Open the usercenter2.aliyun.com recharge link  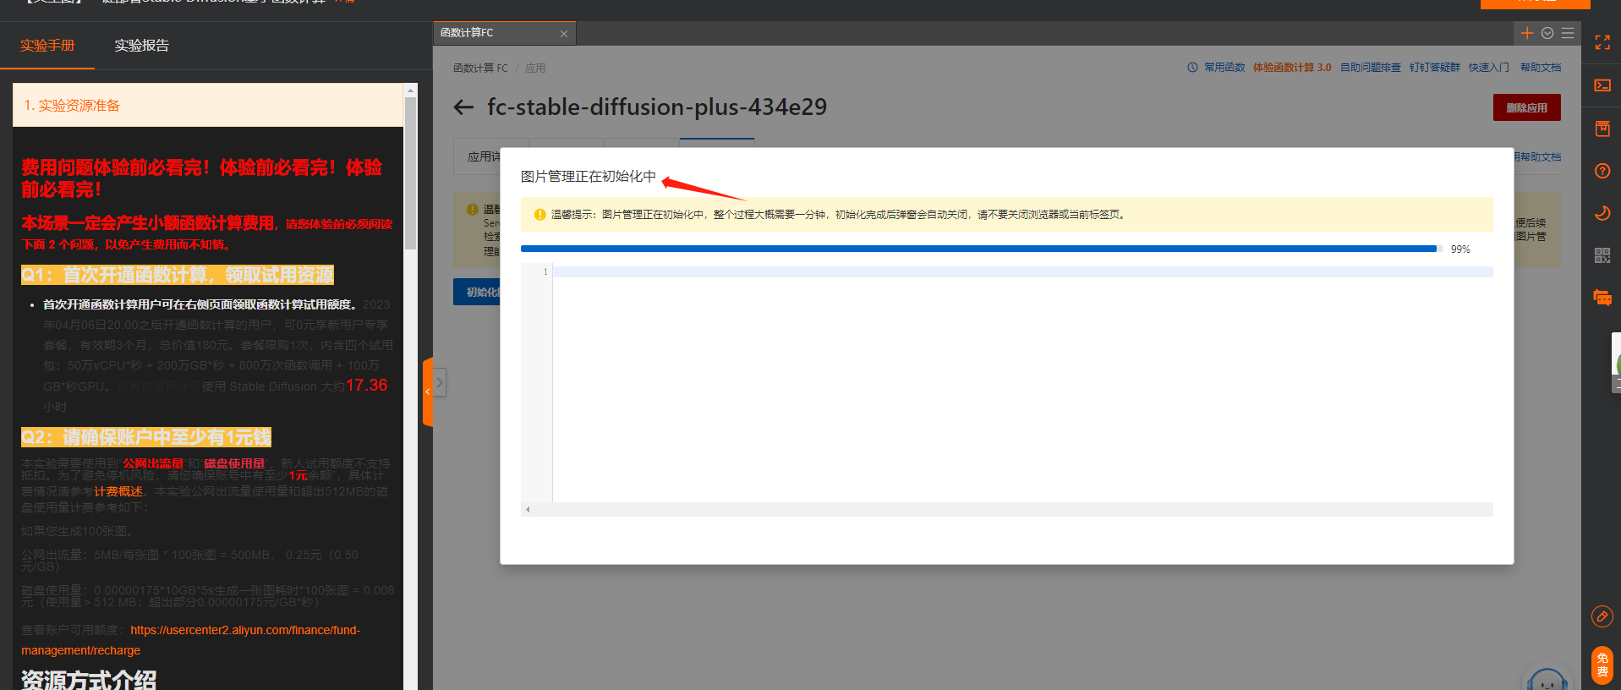pos(191,640)
